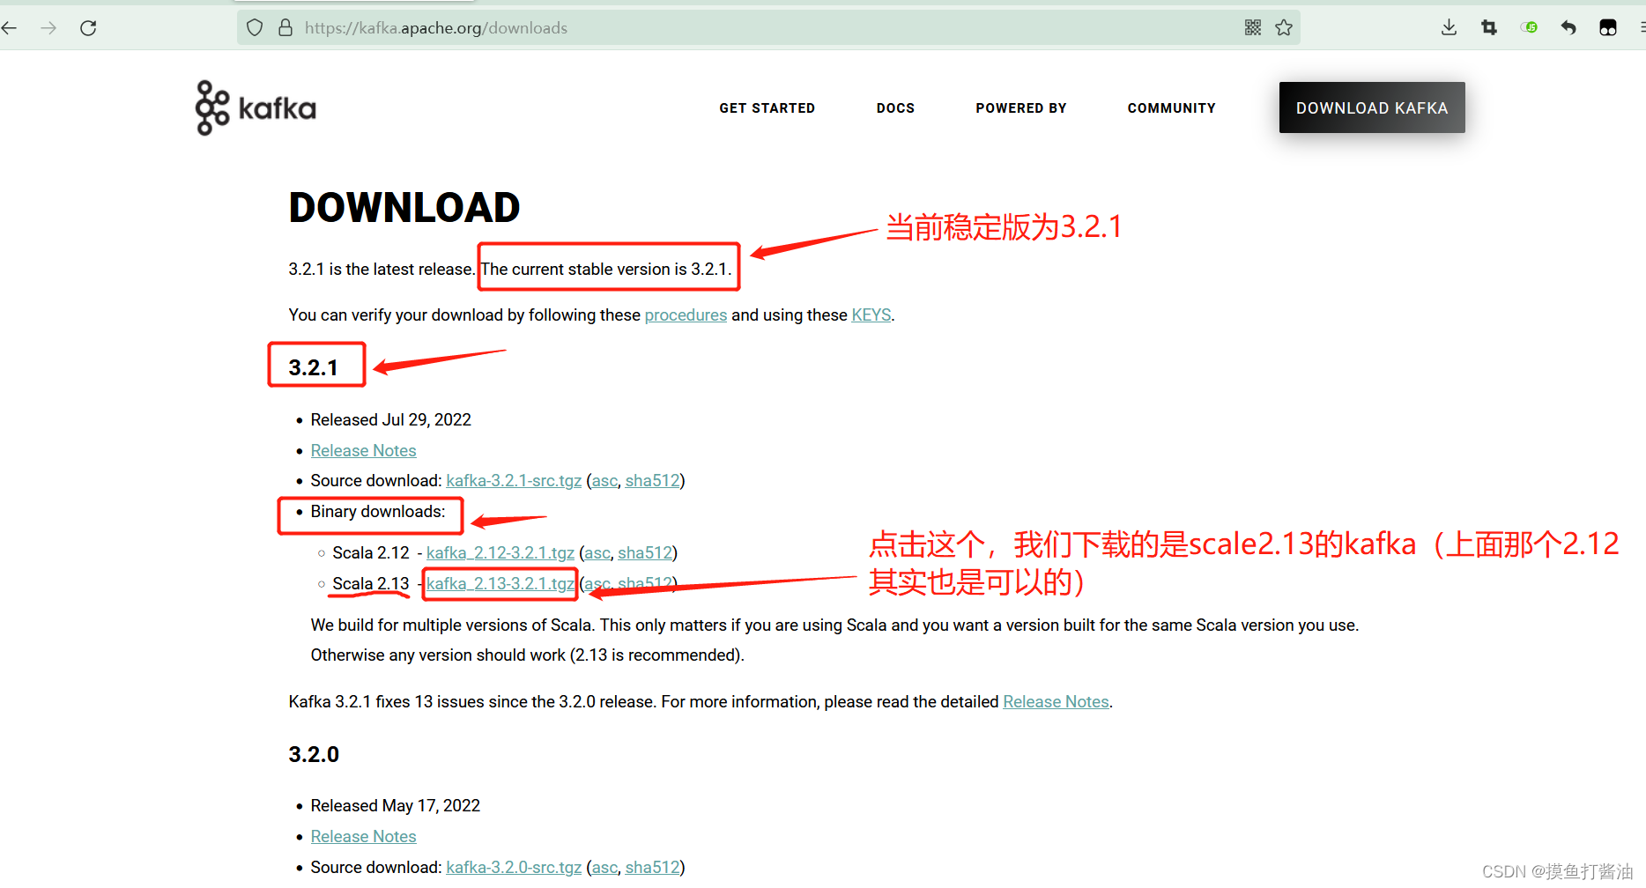Click the 'Scala 2.13' label
Image resolution: width=1646 pixels, height=888 pixels.
coord(371,584)
